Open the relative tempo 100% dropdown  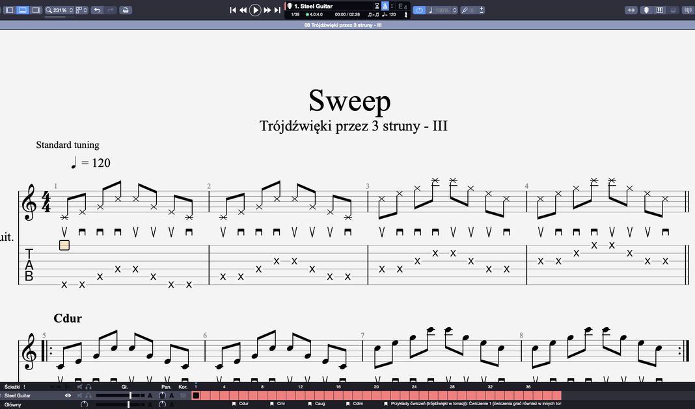click(443, 10)
